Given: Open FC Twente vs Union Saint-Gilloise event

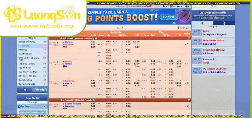Looking at the screenshot, I should coord(213,70).
